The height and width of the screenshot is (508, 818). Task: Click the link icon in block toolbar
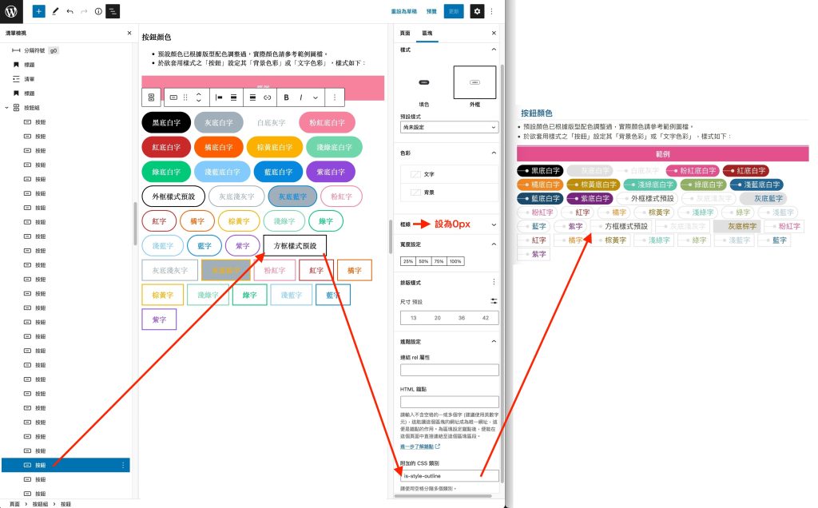tap(267, 97)
